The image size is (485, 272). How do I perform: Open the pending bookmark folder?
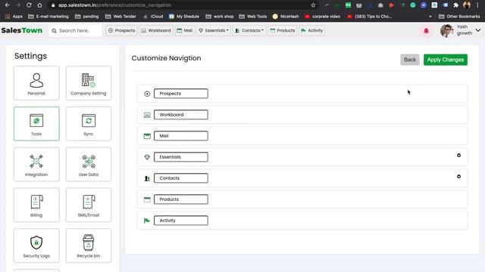point(87,17)
